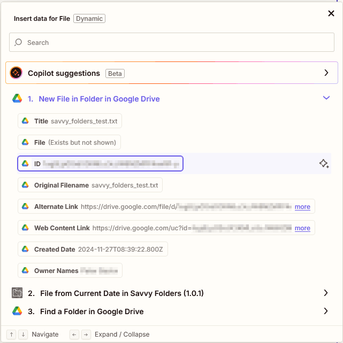Insert Owner Names field
Image resolution: width=343 pixels, height=343 pixels.
tap(70, 270)
